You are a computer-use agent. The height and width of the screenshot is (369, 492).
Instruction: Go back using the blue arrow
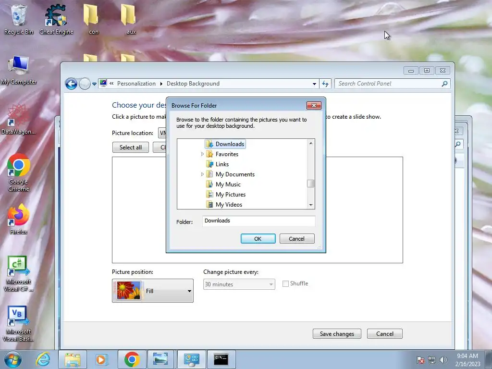click(x=71, y=84)
